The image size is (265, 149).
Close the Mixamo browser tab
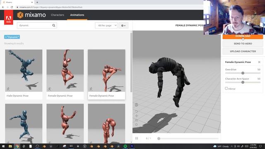(x=32, y=2)
